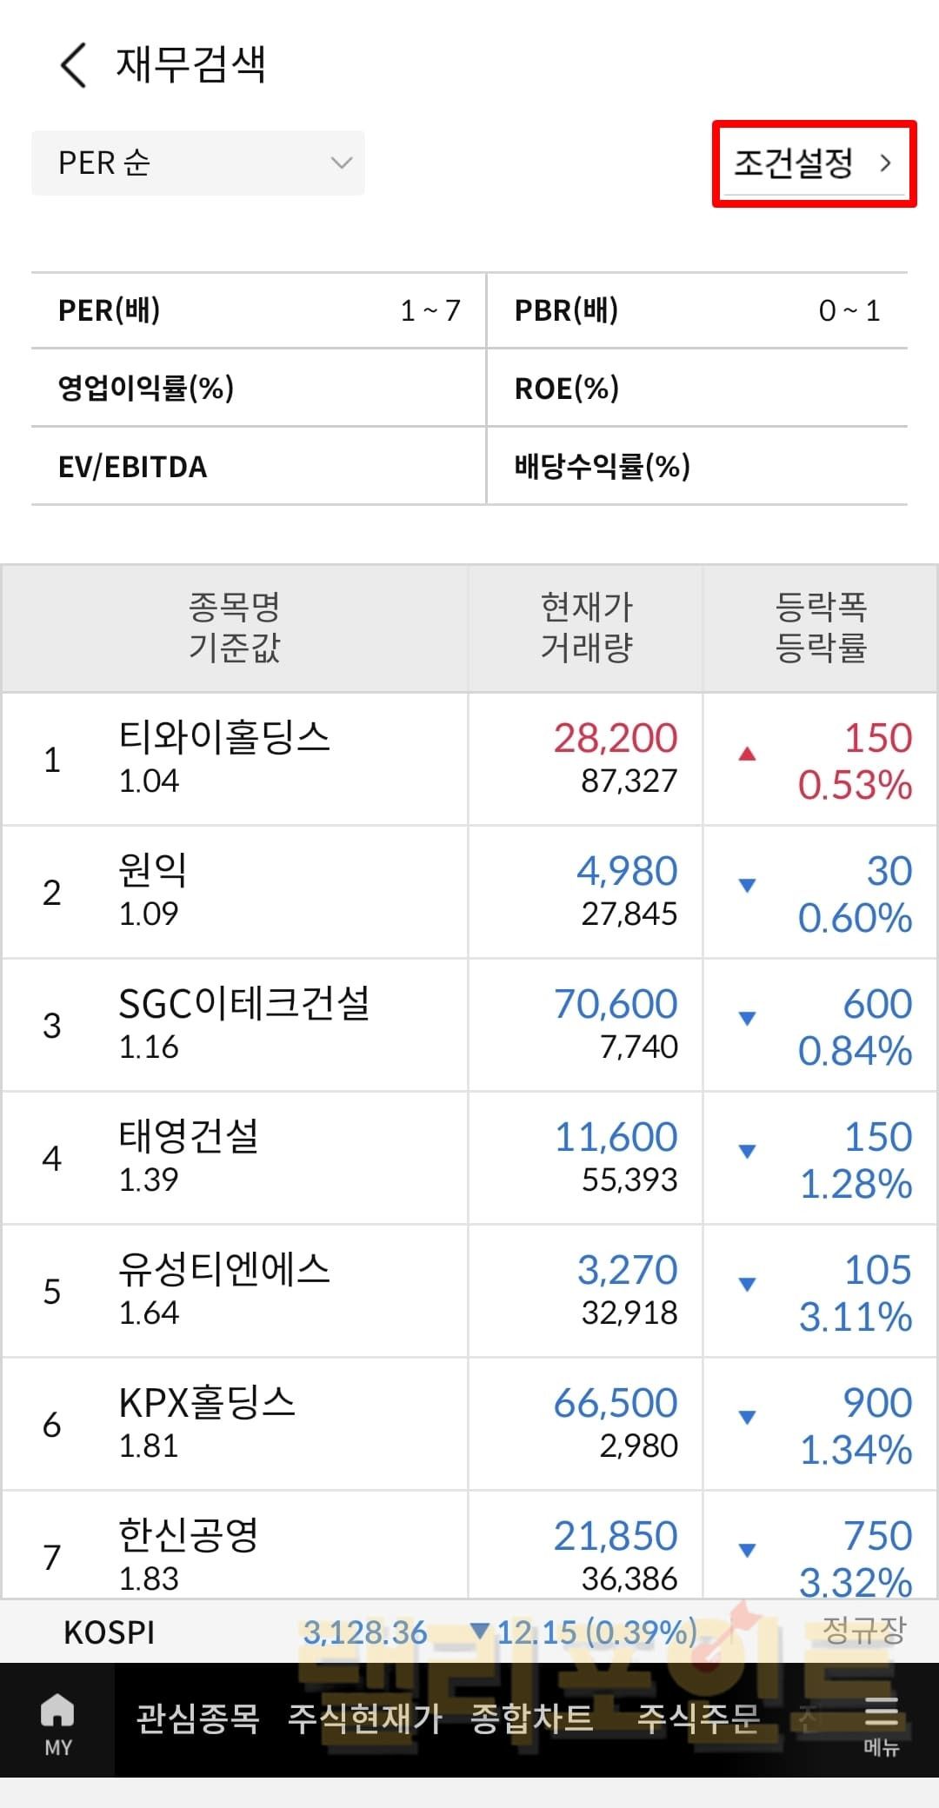Go to 주식주문 tab
The image size is (939, 1808).
click(698, 1718)
